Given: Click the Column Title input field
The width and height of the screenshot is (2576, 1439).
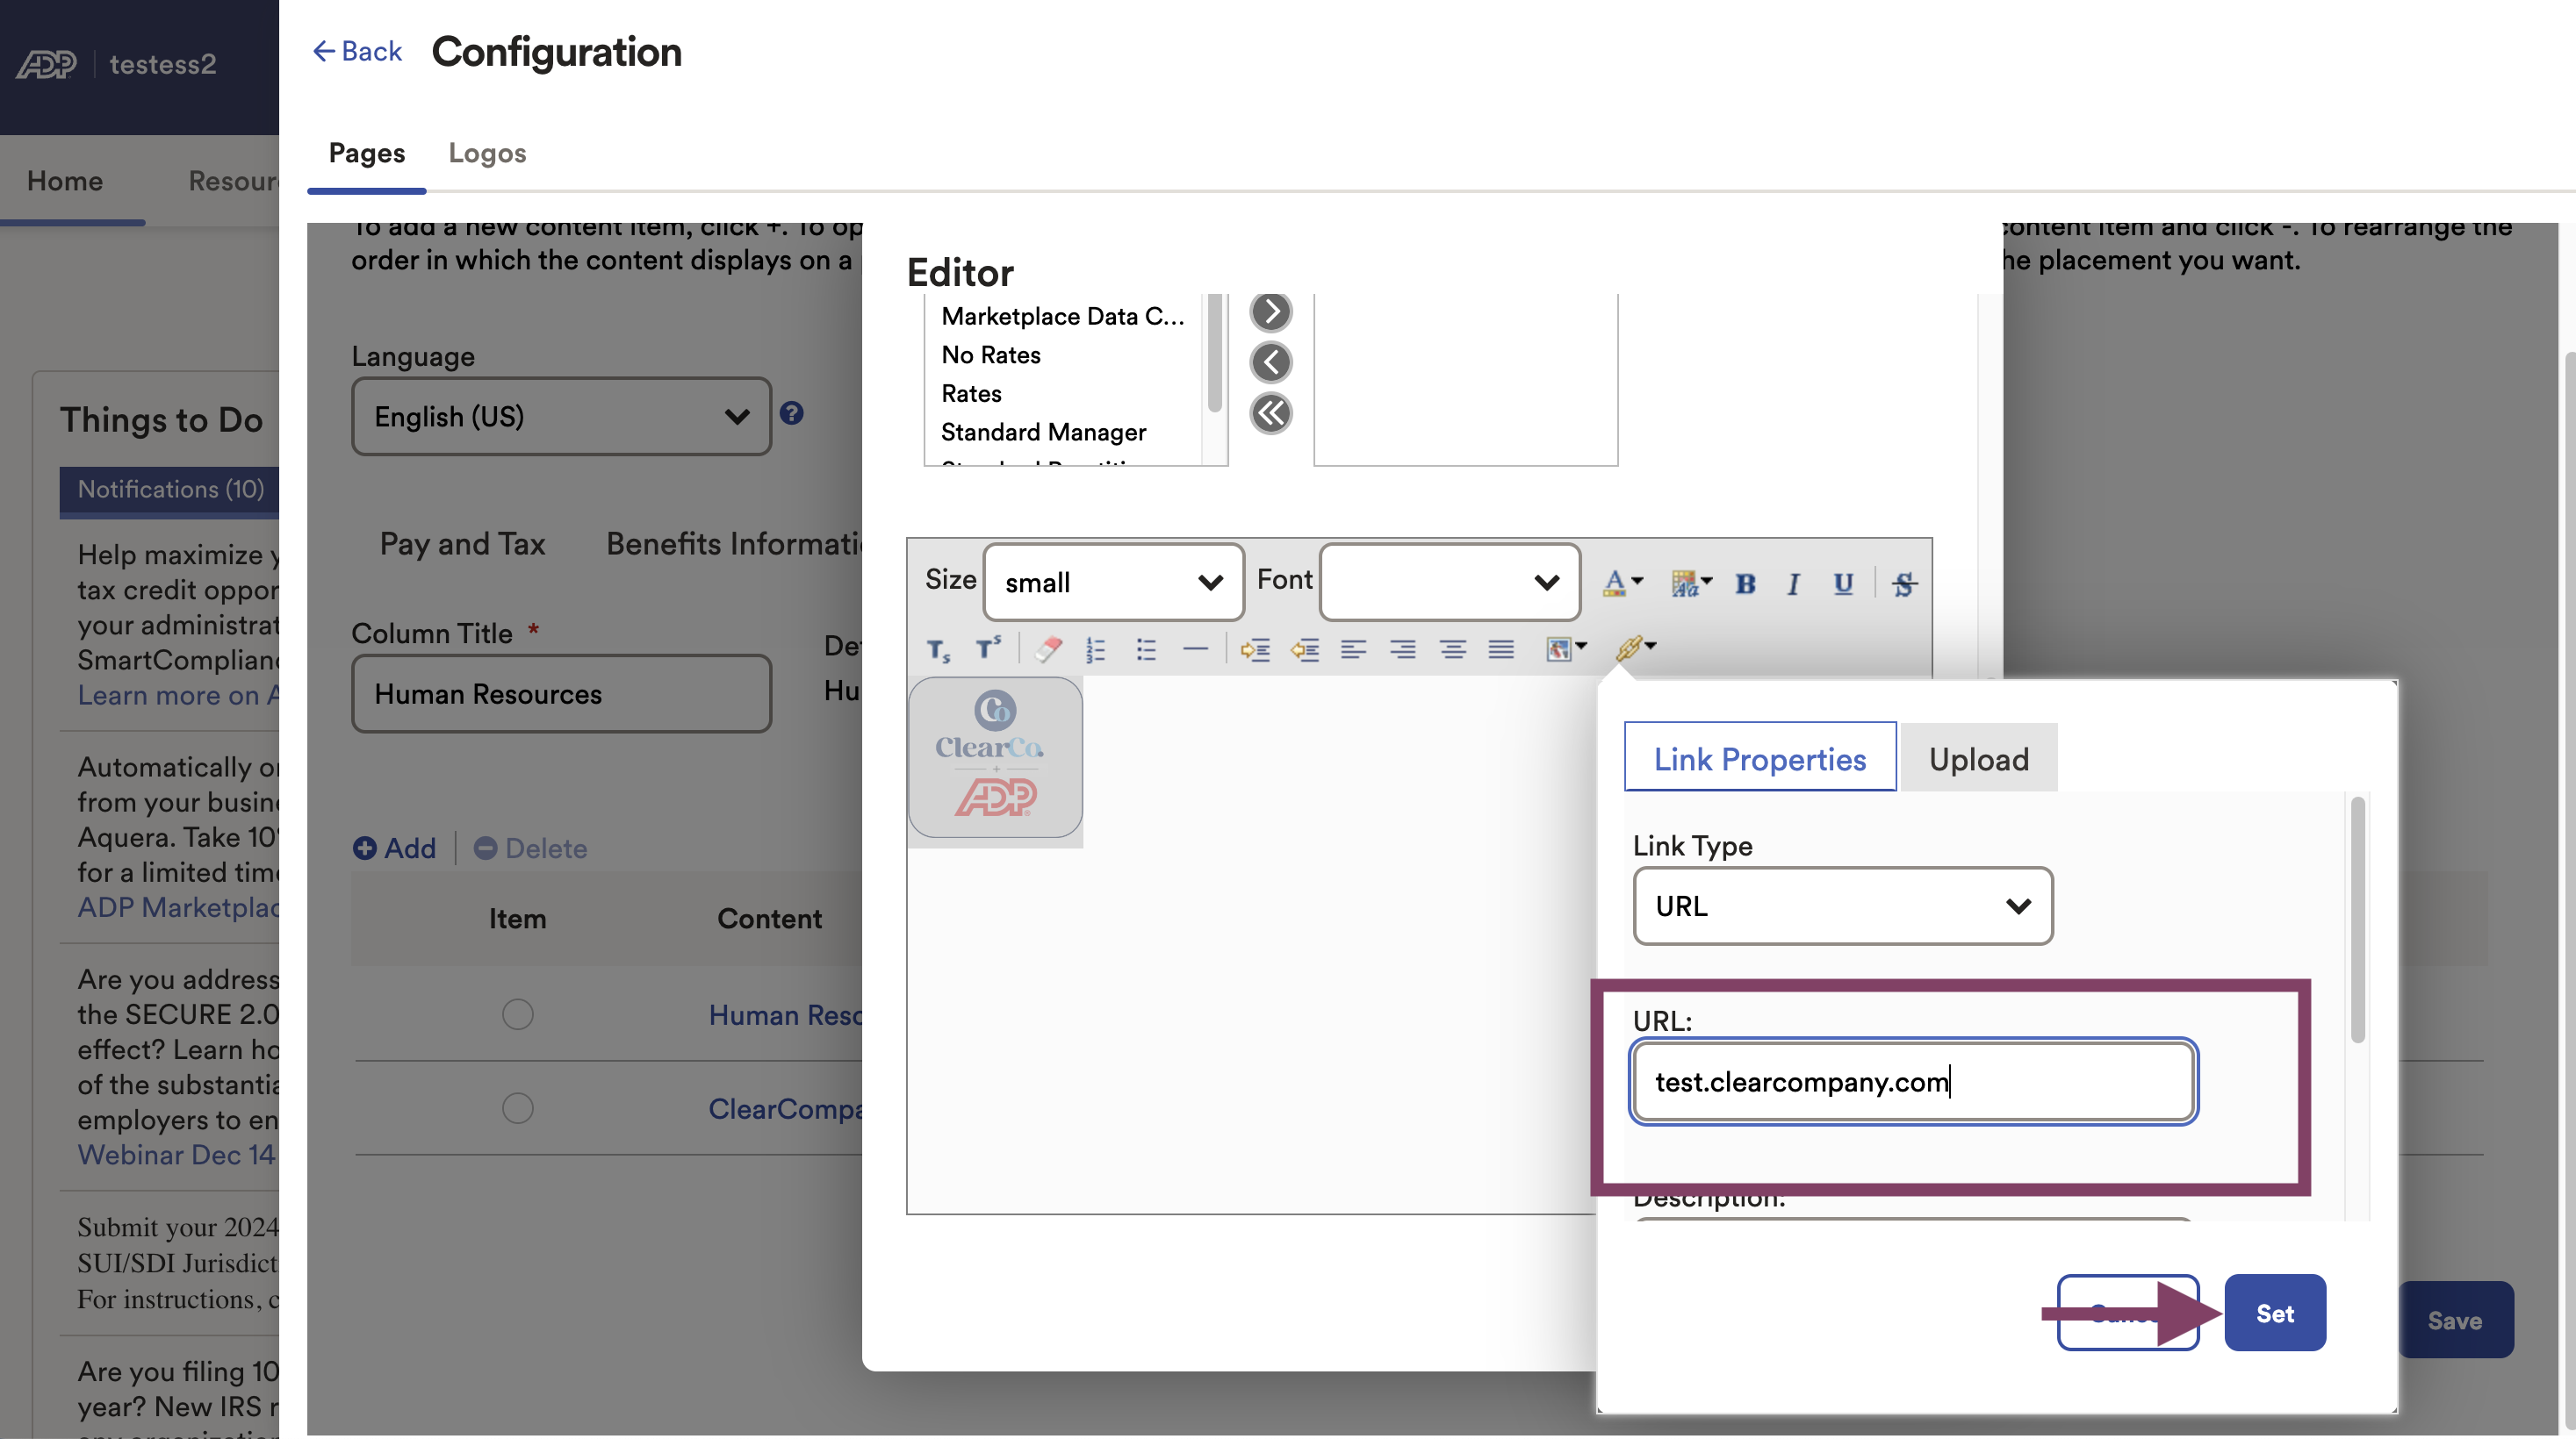Looking at the screenshot, I should click(561, 693).
